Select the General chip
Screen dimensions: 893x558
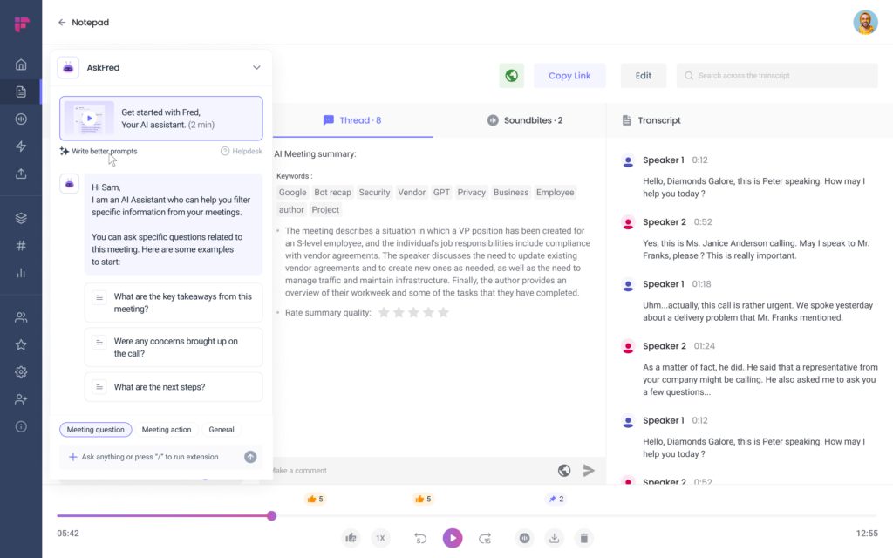pyautogui.click(x=222, y=430)
